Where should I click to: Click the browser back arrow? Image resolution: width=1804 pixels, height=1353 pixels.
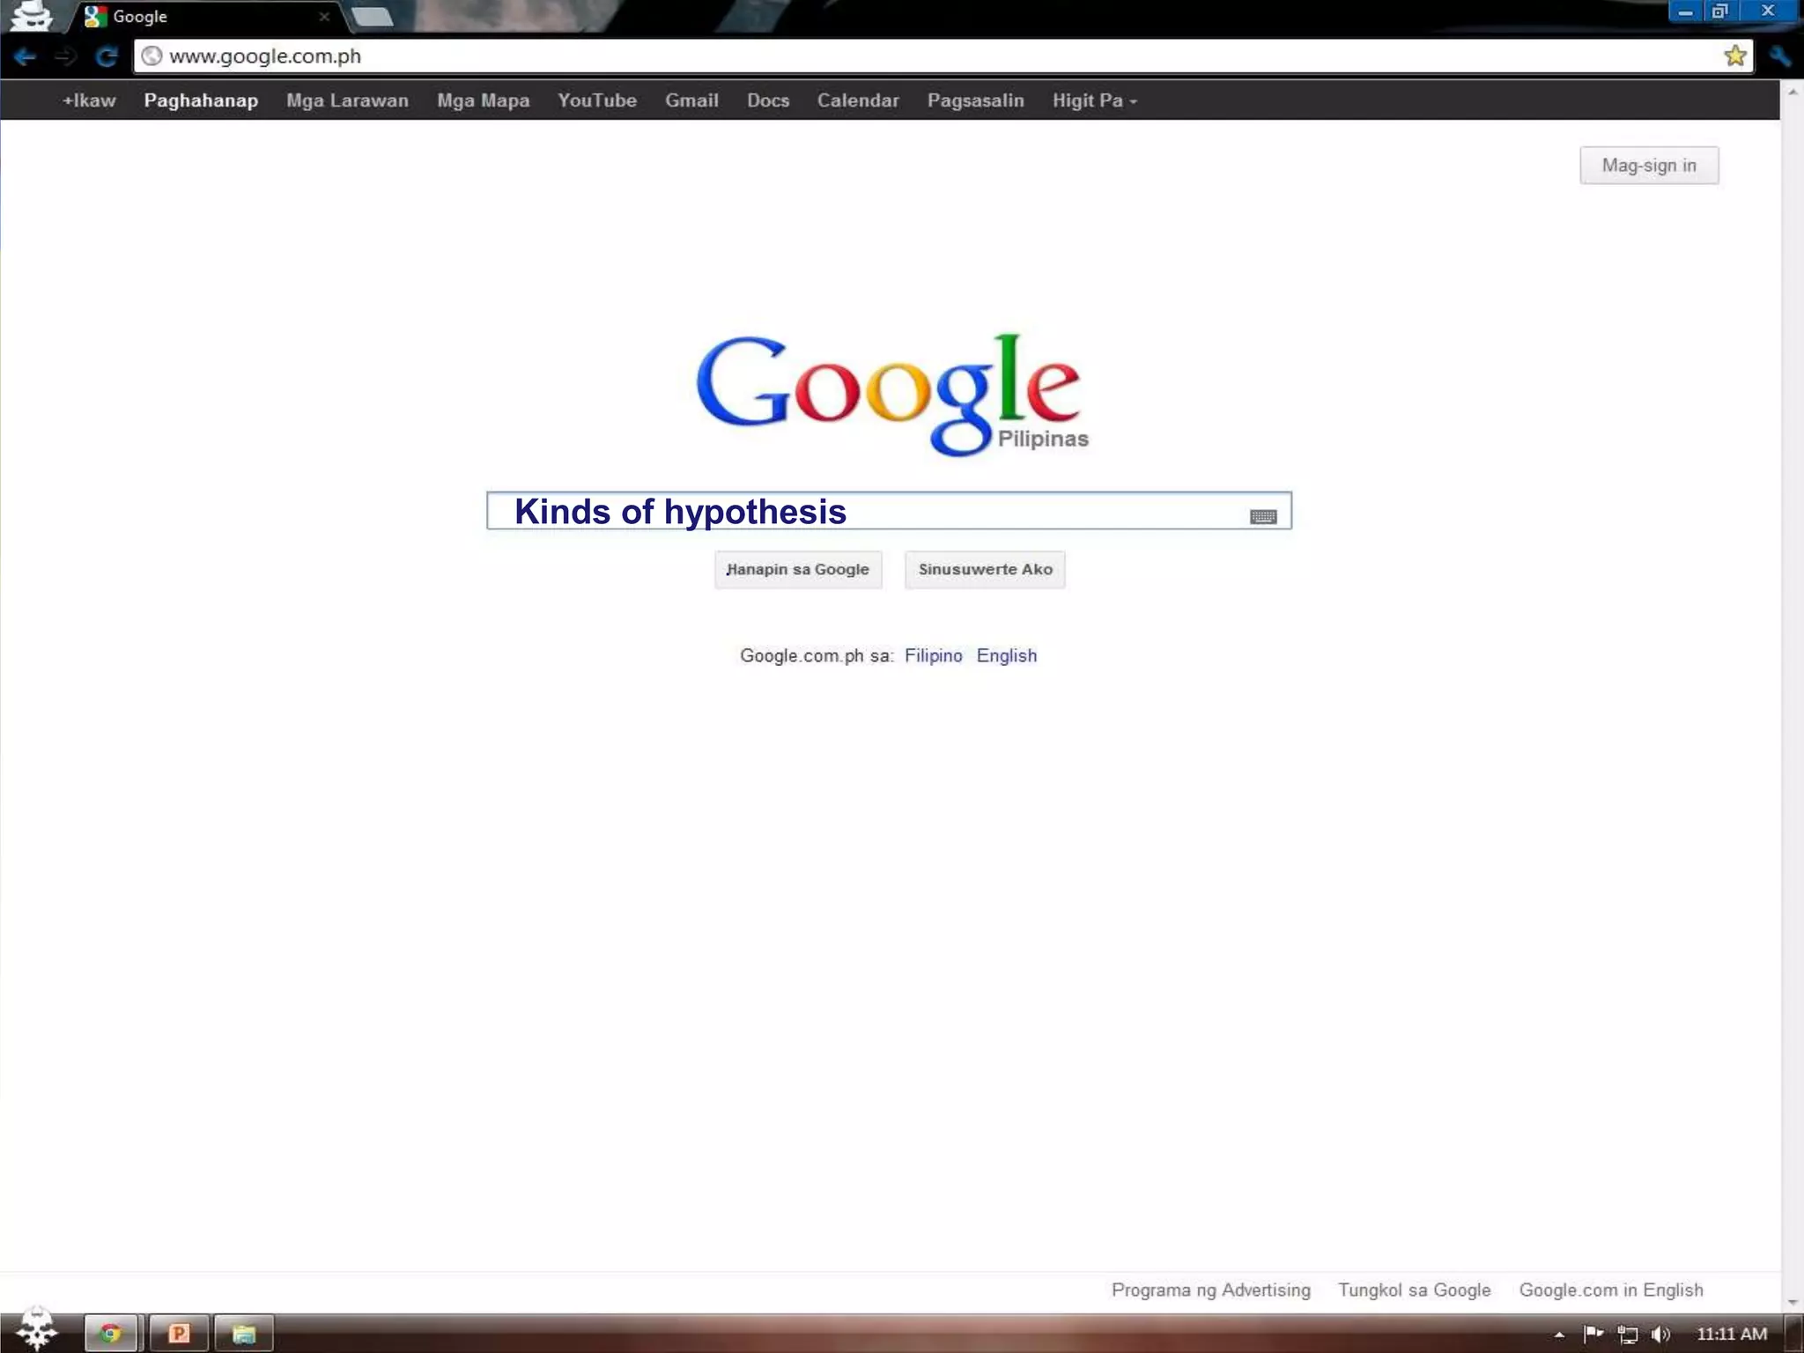[x=25, y=57]
